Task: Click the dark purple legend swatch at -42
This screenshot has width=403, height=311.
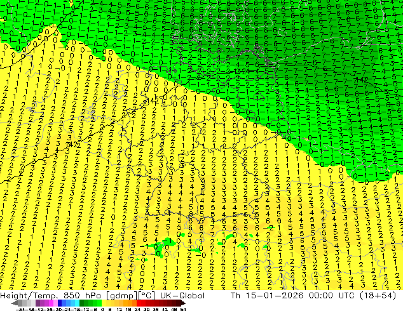Action: [38, 303]
